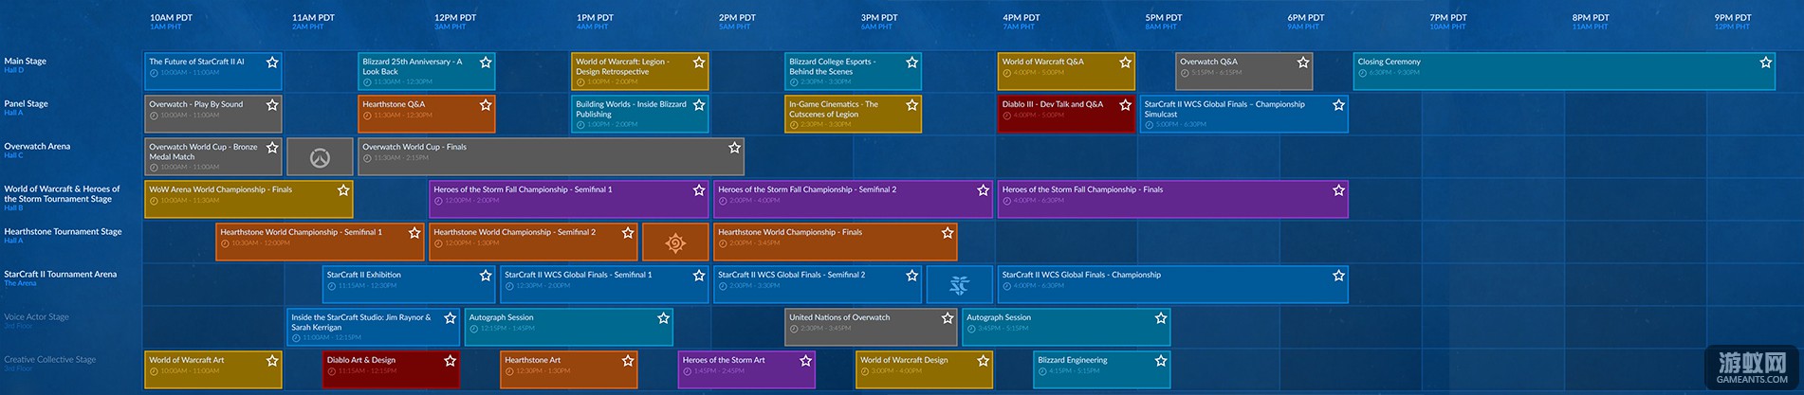This screenshot has width=1804, height=395.
Task: Favorite the 12:15PM Autograph Session
Action: coord(663,318)
